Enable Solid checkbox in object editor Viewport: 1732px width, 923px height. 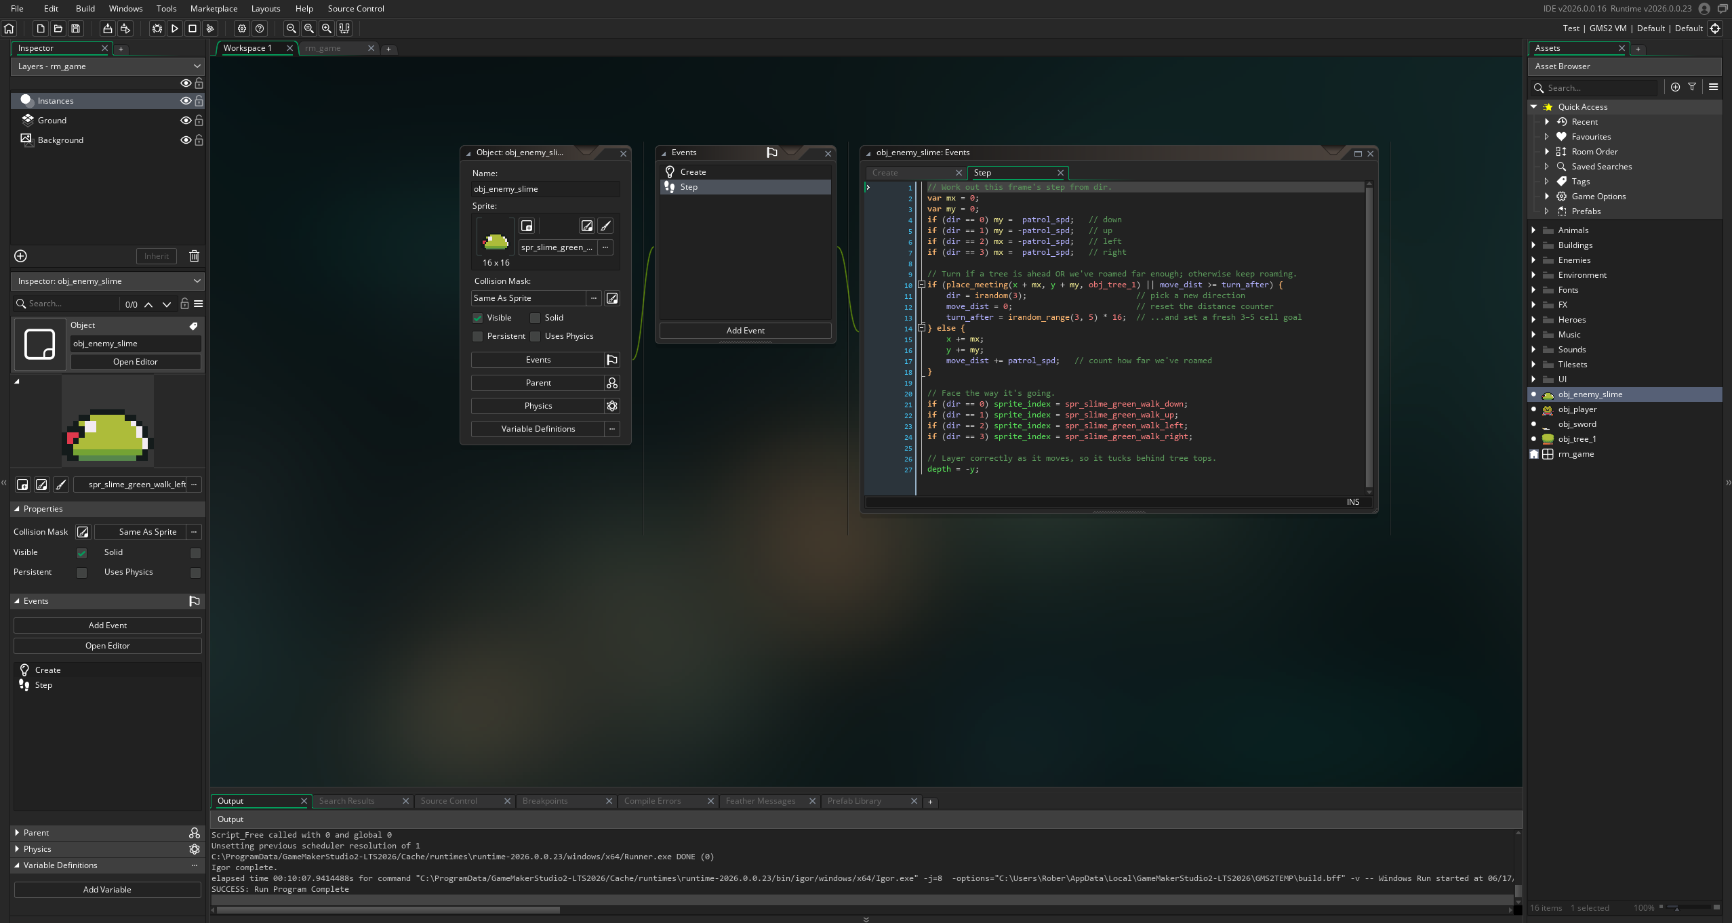tap(536, 318)
